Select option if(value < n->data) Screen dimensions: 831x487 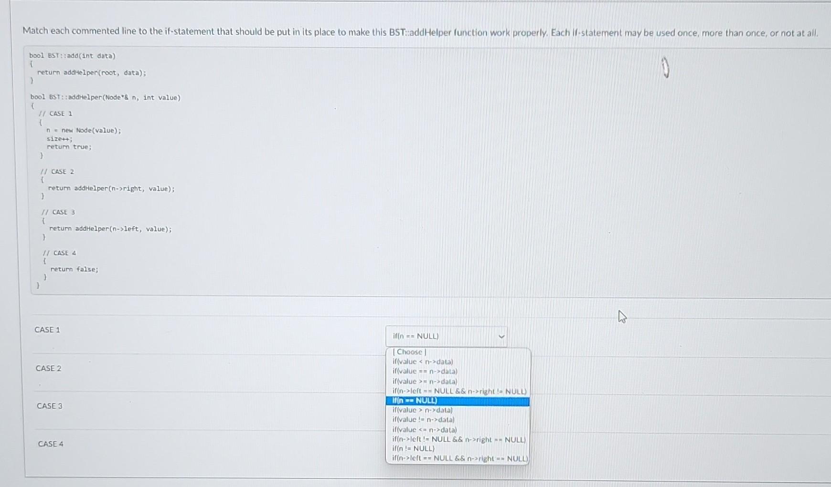(421, 362)
